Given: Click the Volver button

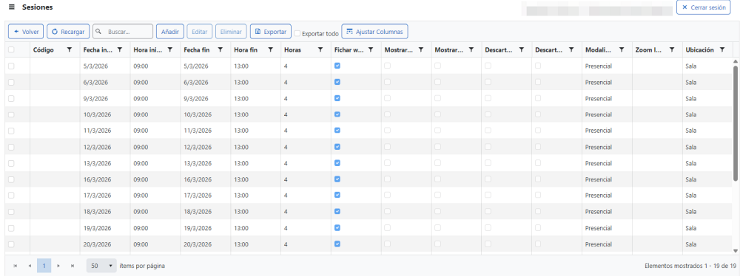Looking at the screenshot, I should coord(26,32).
